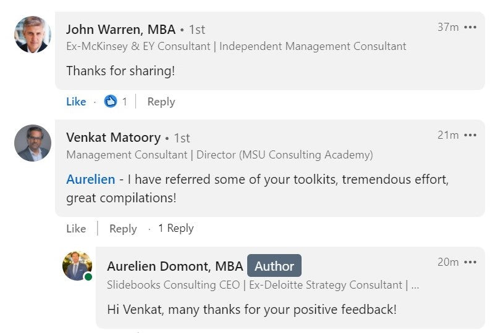Open three-dot menu on Venkat Matoory's comment
495x333 pixels.
470,135
